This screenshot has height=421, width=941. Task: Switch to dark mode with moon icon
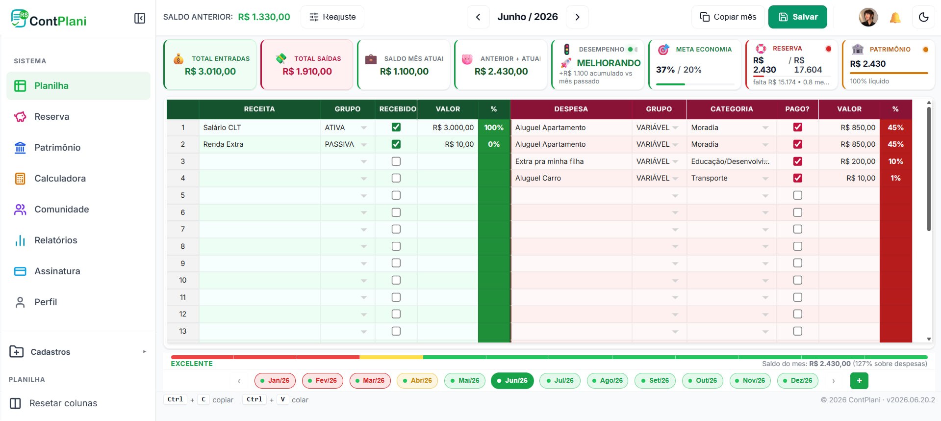923,17
